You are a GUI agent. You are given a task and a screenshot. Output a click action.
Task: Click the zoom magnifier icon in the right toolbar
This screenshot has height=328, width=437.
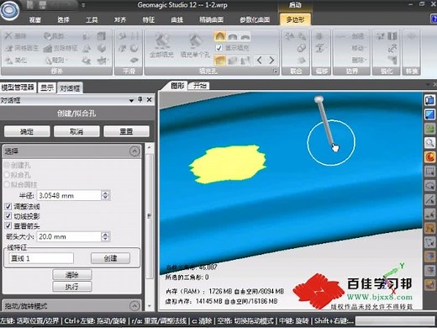(429, 142)
